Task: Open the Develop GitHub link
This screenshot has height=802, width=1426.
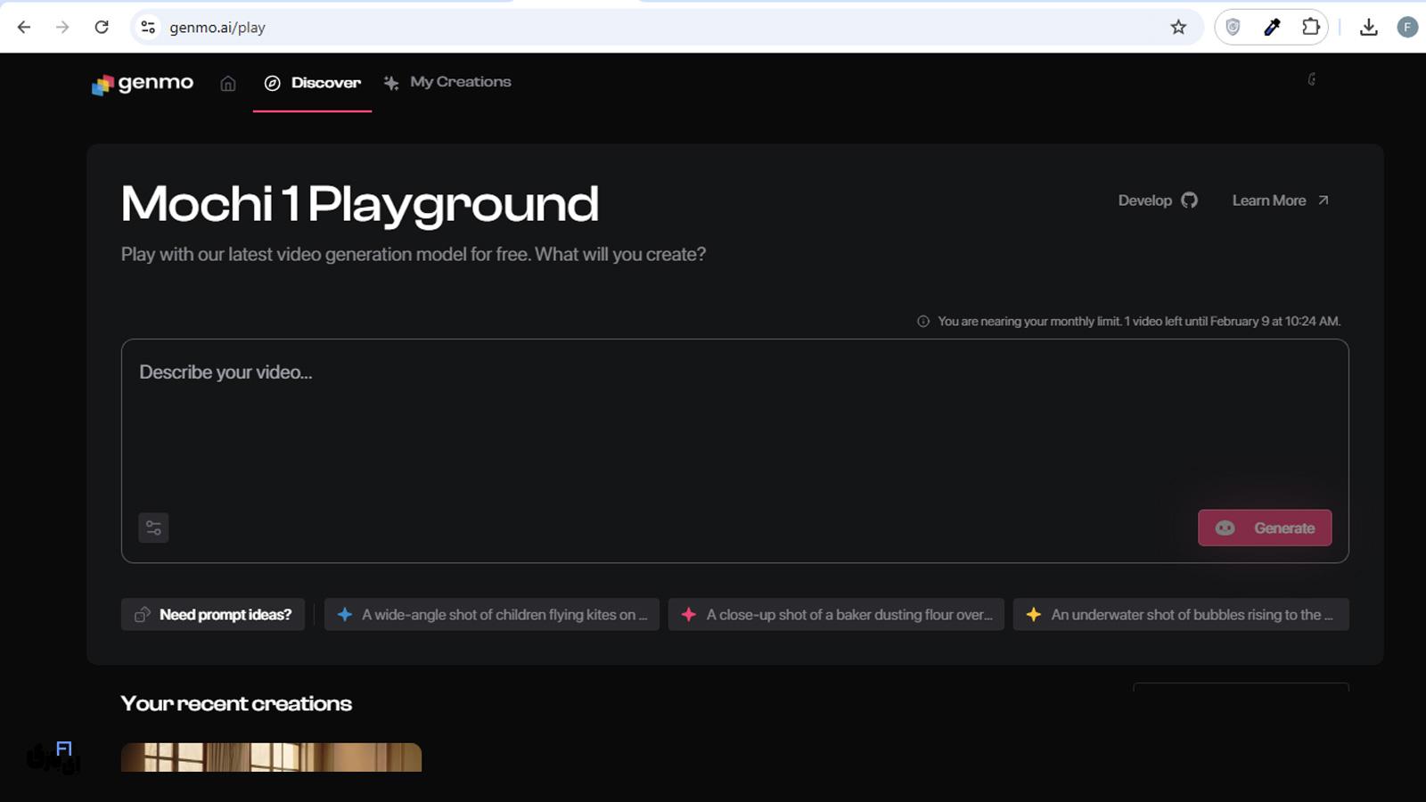Action: point(1157,200)
